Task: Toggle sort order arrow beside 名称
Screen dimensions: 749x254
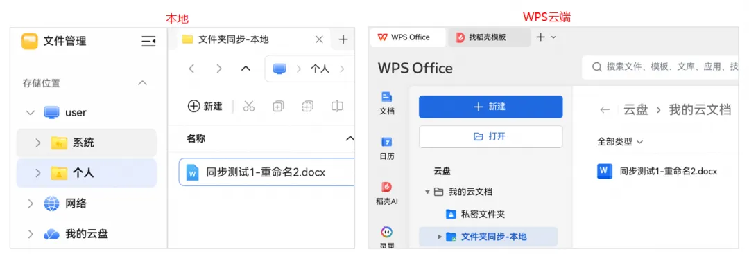Action: click(x=350, y=138)
